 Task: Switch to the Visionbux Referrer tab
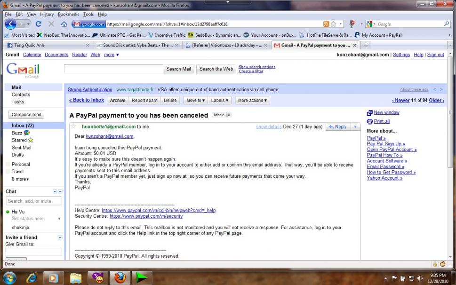(x=226, y=45)
